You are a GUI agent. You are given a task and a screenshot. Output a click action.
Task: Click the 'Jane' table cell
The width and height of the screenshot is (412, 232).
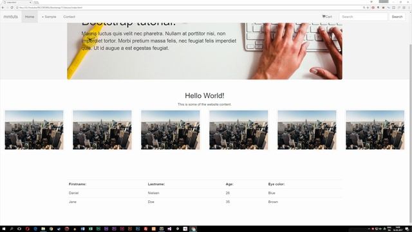coord(73,202)
